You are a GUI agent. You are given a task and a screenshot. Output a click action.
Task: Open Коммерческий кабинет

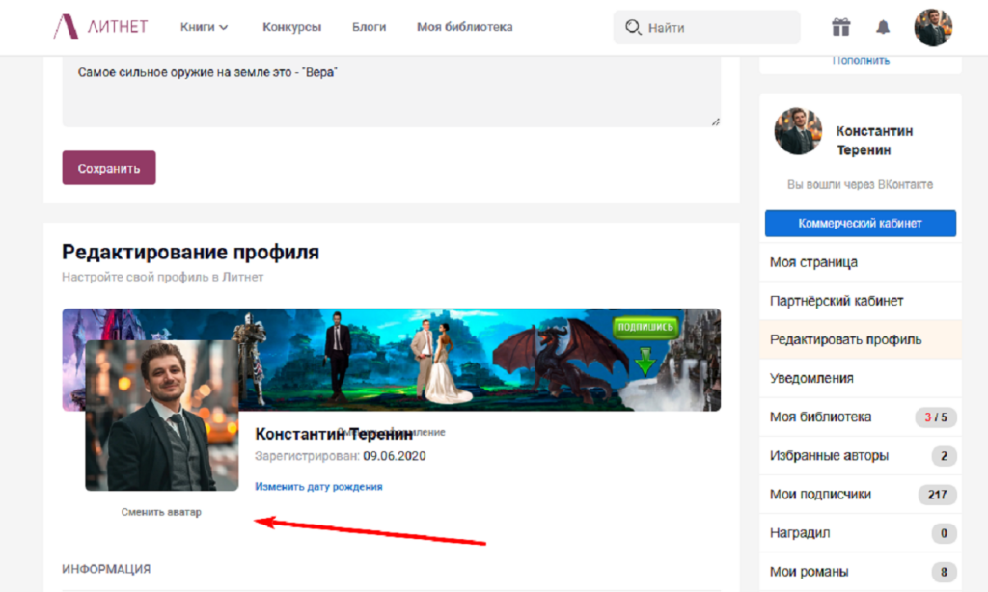860,223
